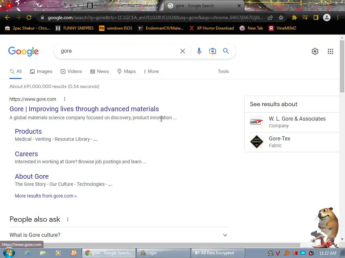
Task: Submit search with the magnifier icon
Action: click(x=226, y=51)
